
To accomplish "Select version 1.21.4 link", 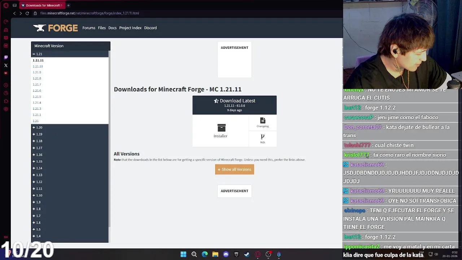I will (37, 103).
